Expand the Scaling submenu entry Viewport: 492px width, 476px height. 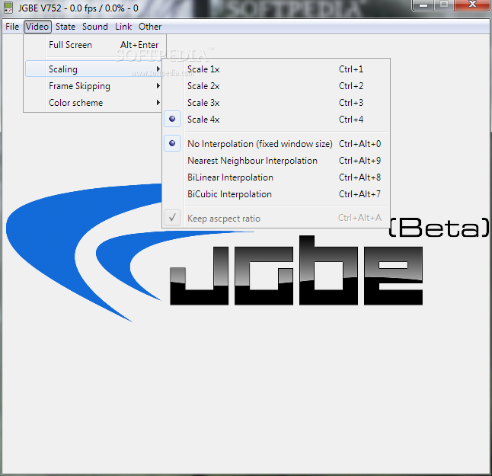[94, 69]
